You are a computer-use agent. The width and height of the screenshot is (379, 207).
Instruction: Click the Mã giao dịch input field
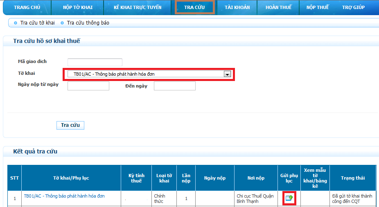tap(95, 62)
